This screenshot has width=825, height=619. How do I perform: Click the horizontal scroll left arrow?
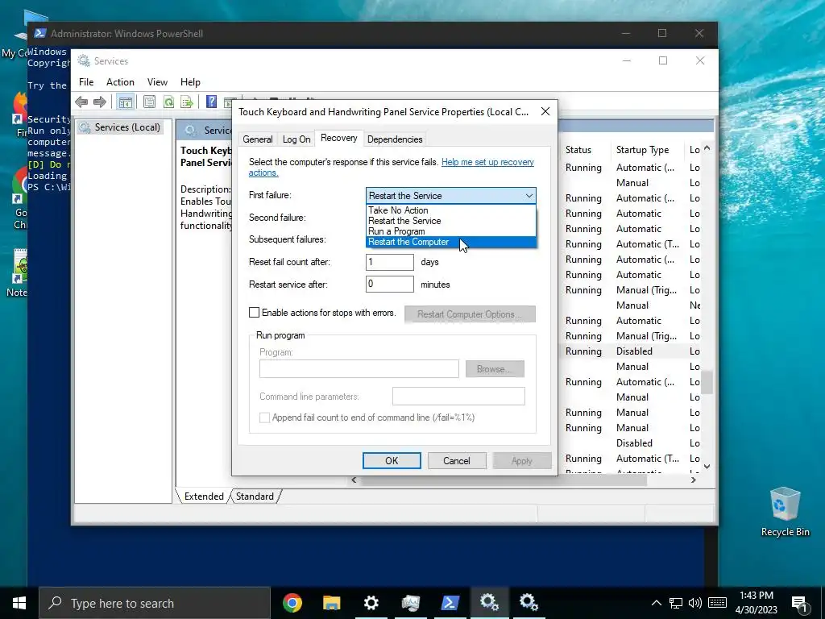pos(354,480)
